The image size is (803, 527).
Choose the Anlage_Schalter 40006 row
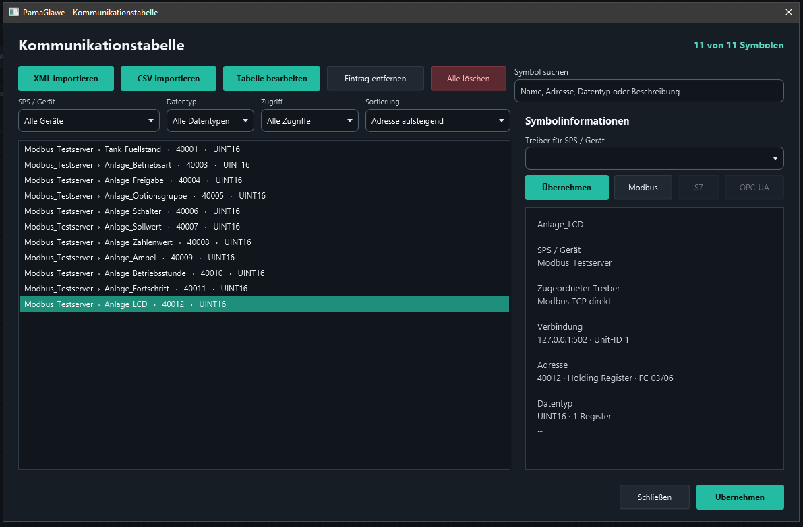[x=264, y=211]
